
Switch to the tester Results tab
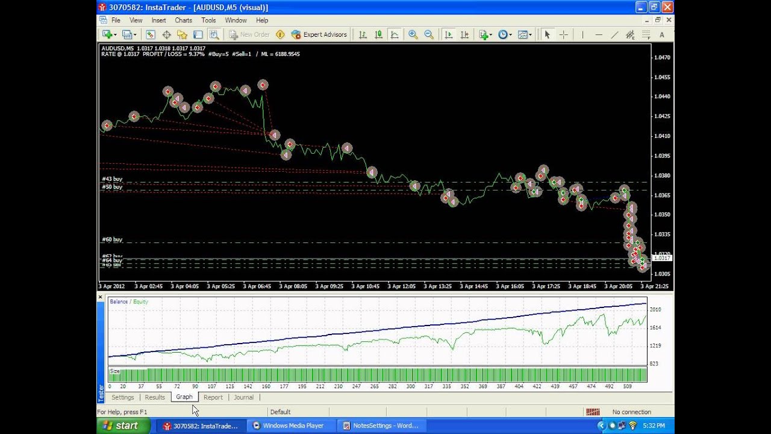tap(155, 397)
